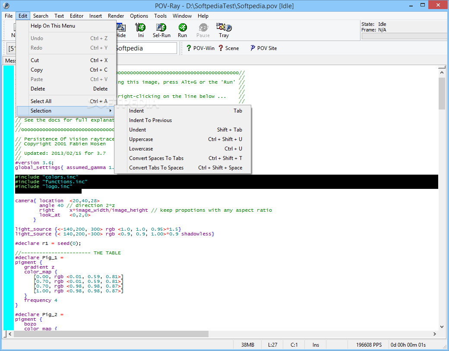
Task: Open the Insert menu
Action: click(95, 16)
